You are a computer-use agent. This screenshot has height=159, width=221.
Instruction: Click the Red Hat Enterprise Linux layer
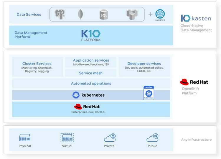pos(91,109)
